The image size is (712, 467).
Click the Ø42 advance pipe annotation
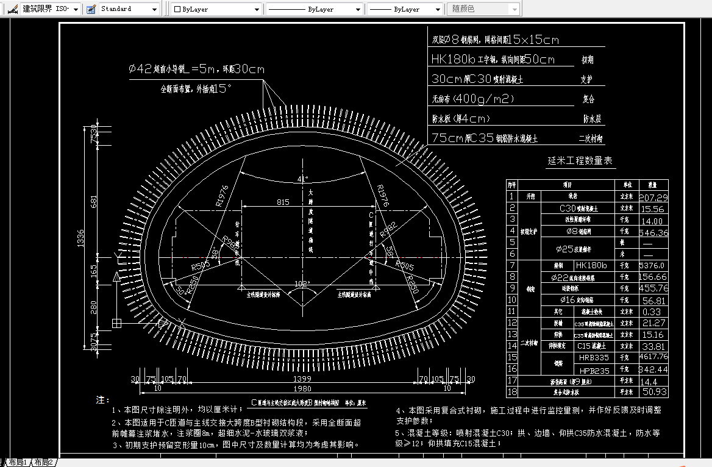(x=196, y=69)
